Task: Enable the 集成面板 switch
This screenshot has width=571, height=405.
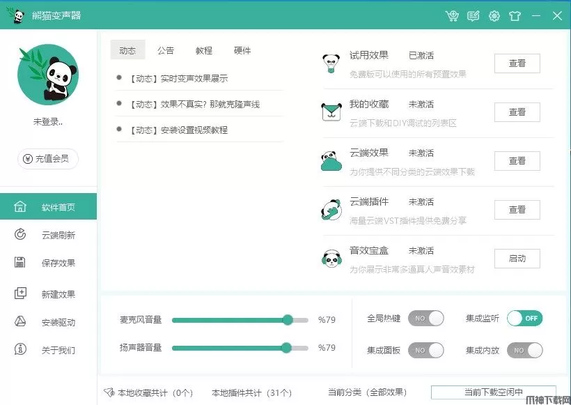Action: [425, 351]
